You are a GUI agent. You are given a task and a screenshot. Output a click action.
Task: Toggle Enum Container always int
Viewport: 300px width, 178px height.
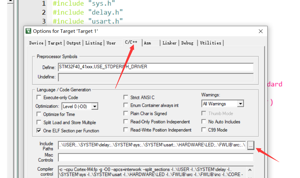126,105
